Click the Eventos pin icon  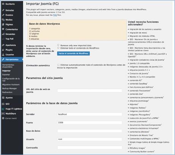pos(3,15)
